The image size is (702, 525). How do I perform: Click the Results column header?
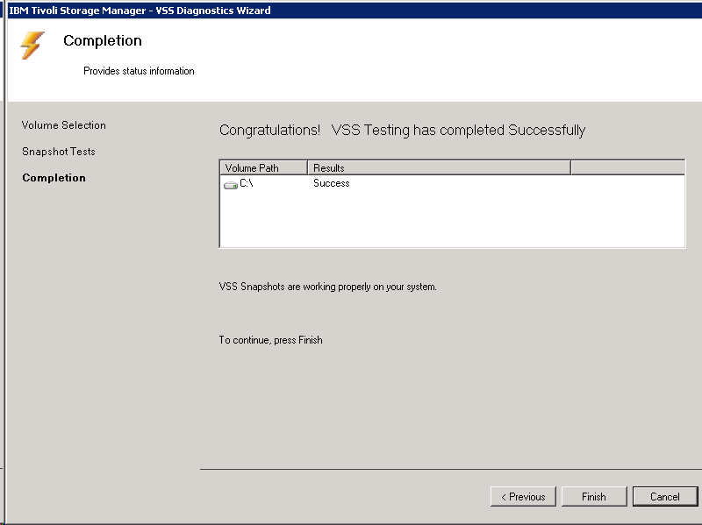pyautogui.click(x=439, y=167)
